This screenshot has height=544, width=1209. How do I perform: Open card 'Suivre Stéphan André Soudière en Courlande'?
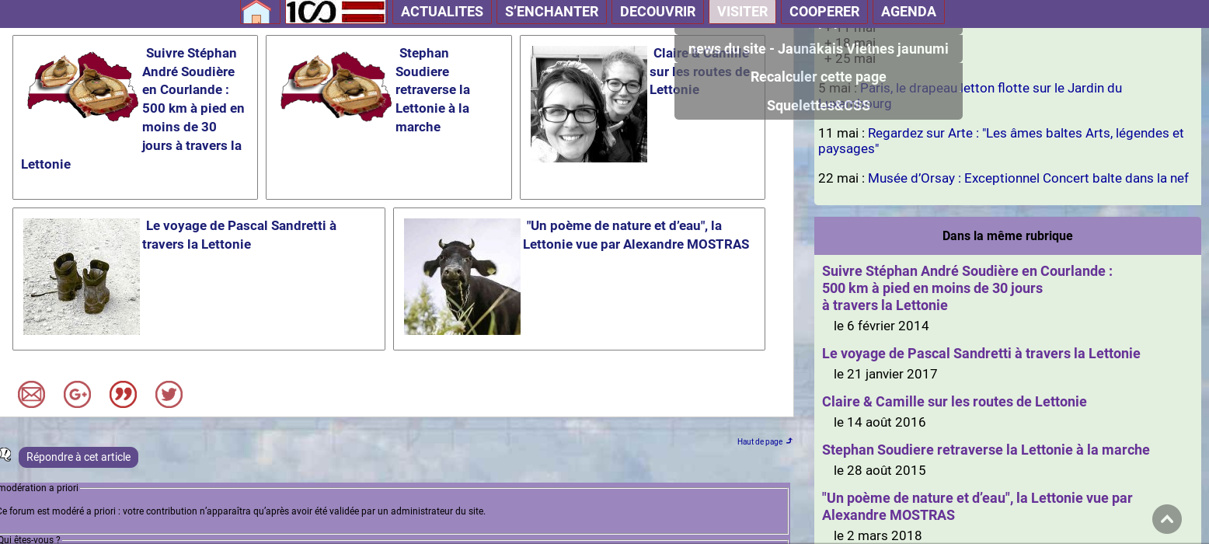(x=135, y=117)
